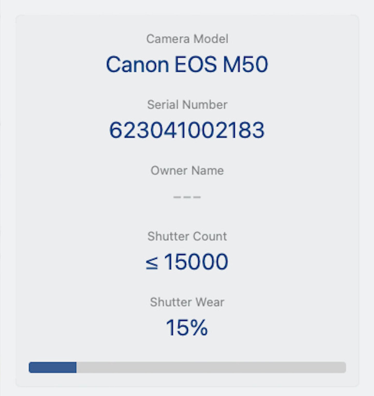Click the word Wear in Shutter Wear label
The image size is (374, 396).
click(209, 302)
